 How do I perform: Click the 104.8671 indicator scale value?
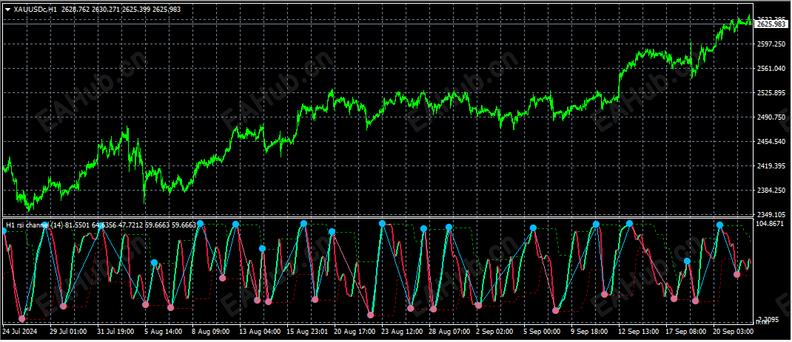click(x=771, y=222)
